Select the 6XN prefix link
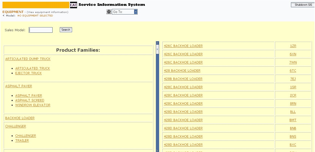The width and height of the screenshot is (315, 152). coord(293,54)
